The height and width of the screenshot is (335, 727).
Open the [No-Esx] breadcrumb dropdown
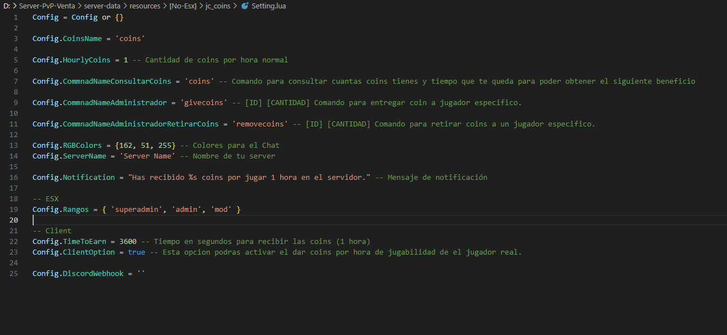pyautogui.click(x=183, y=6)
